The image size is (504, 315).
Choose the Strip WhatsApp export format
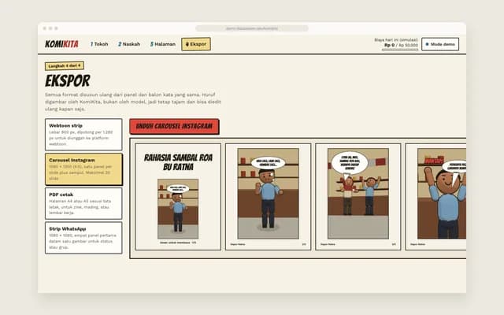(x=83, y=238)
